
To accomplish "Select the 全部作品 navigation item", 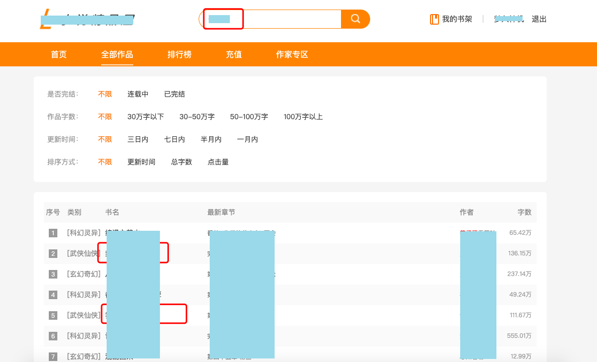I will coord(117,54).
